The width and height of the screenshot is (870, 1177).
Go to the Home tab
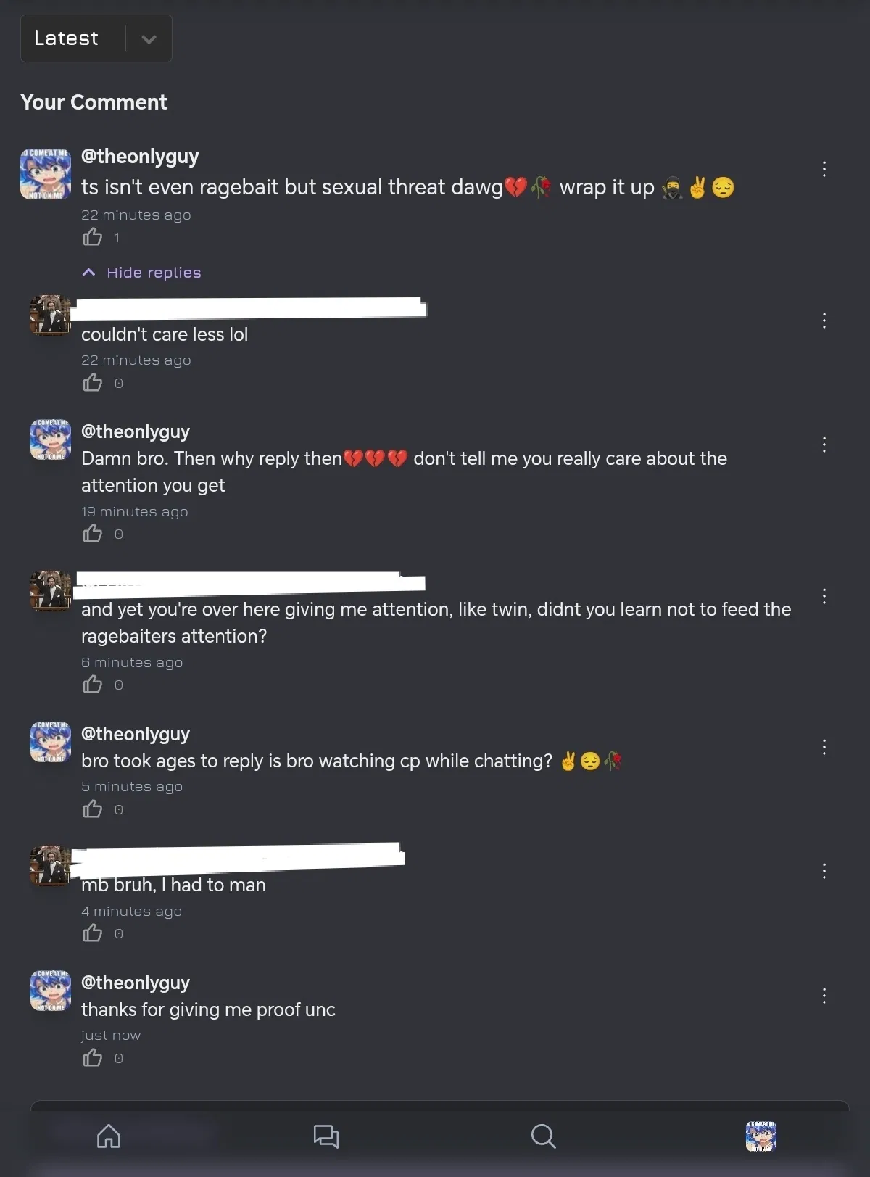(109, 1136)
